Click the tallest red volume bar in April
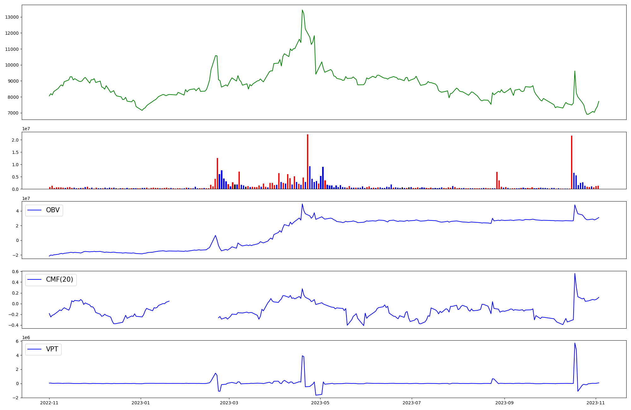This screenshot has height=410, width=631. (x=308, y=161)
